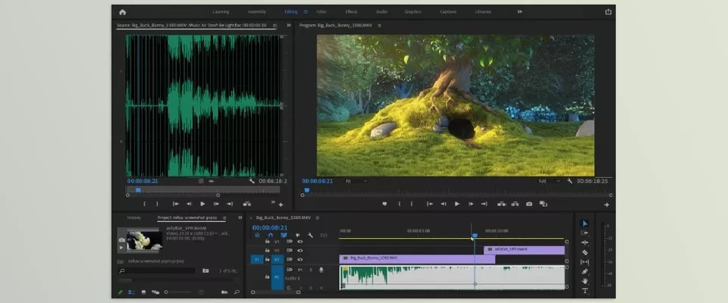Go to the Home screen icon
The width and height of the screenshot is (728, 303).
(123, 12)
